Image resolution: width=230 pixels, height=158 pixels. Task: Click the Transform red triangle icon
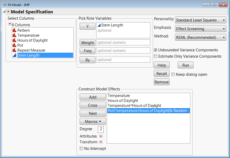point(101,142)
